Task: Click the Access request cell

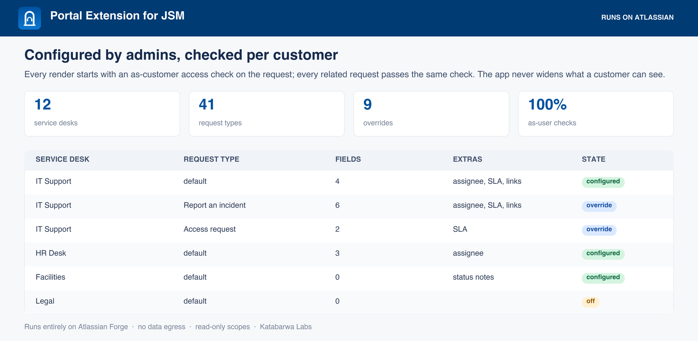Action: (210, 229)
